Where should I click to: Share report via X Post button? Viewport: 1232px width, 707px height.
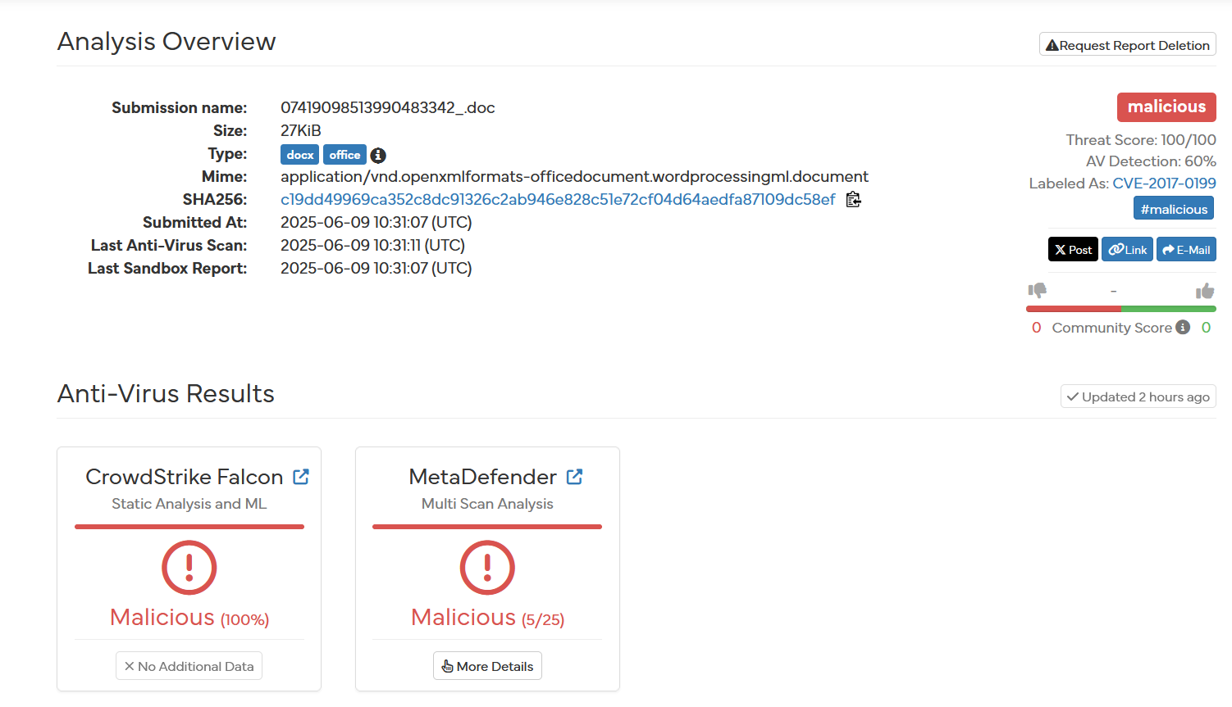[x=1073, y=250]
